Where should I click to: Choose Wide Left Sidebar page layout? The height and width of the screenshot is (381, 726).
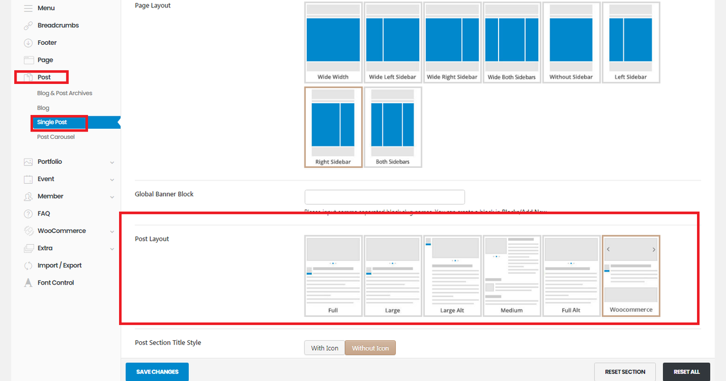(x=392, y=43)
